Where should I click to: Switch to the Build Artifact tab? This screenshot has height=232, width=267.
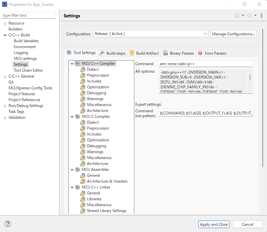coord(144,53)
